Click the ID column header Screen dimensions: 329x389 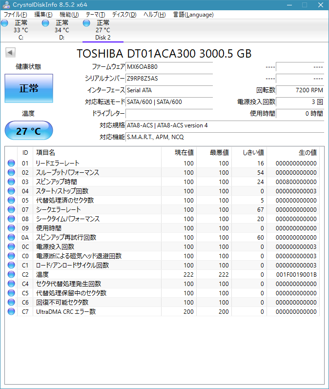25,153
